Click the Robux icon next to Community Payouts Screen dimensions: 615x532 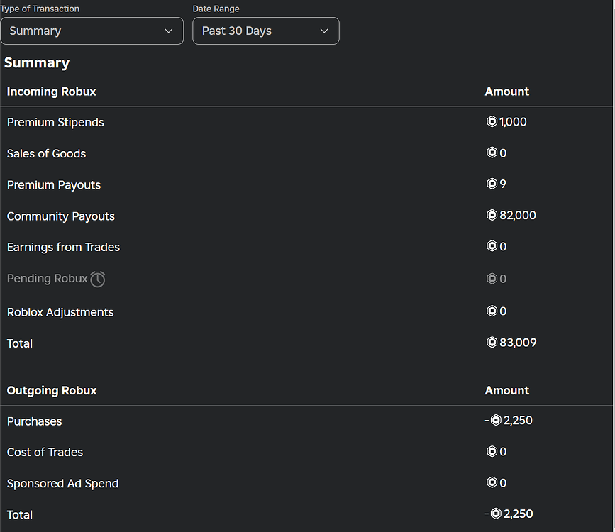click(492, 215)
